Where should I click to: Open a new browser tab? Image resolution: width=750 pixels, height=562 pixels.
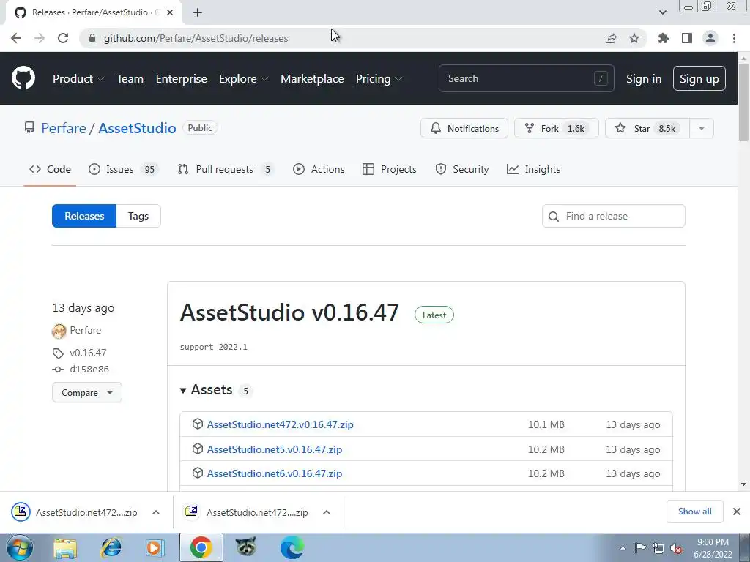[x=198, y=12]
